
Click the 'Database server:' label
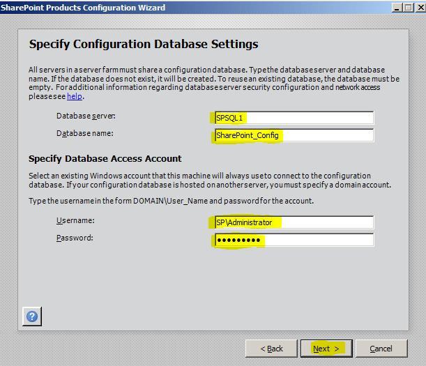pos(86,116)
